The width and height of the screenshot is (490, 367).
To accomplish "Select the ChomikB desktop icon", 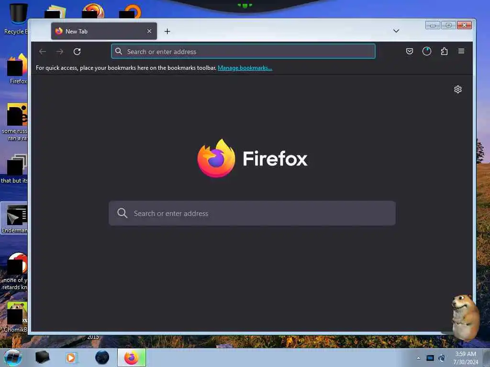I will (x=16, y=317).
